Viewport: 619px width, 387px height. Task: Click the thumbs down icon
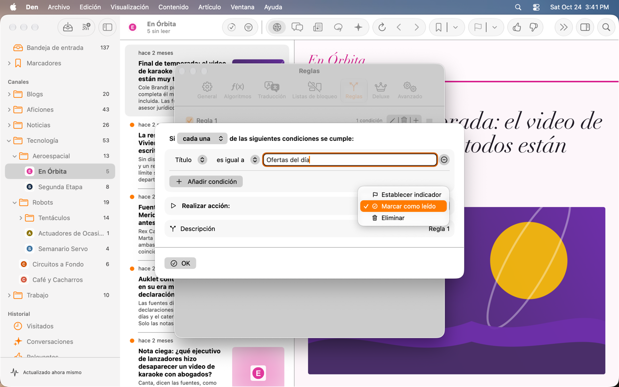coord(534,28)
